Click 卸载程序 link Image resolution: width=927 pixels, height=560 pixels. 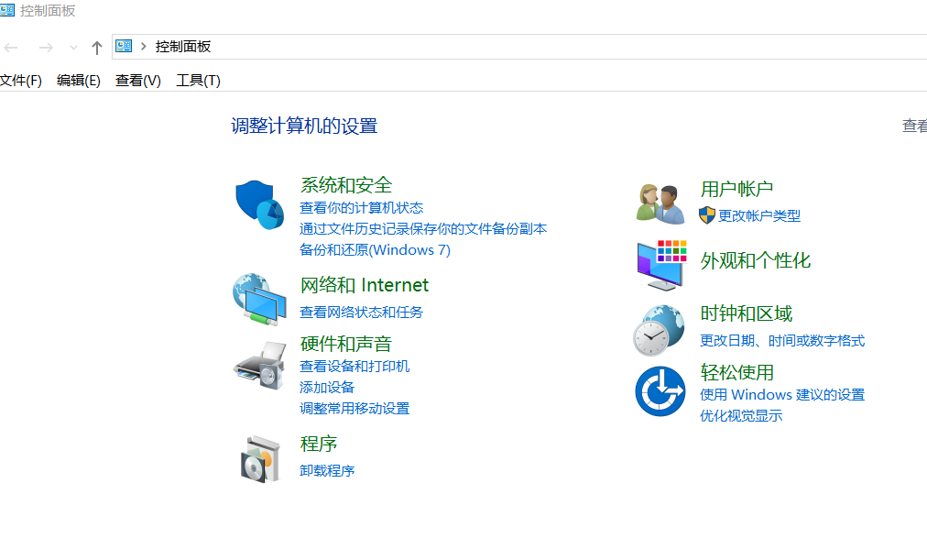coord(327,471)
